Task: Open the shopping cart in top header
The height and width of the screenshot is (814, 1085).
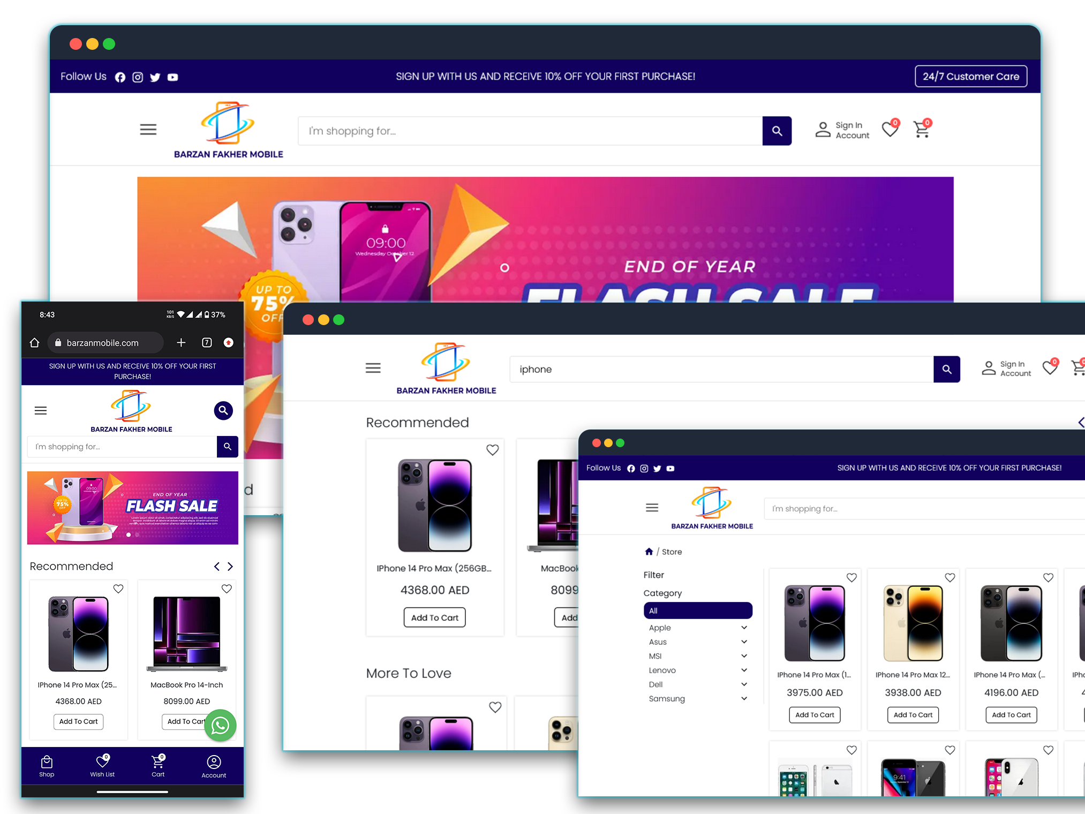Action: coord(922,129)
